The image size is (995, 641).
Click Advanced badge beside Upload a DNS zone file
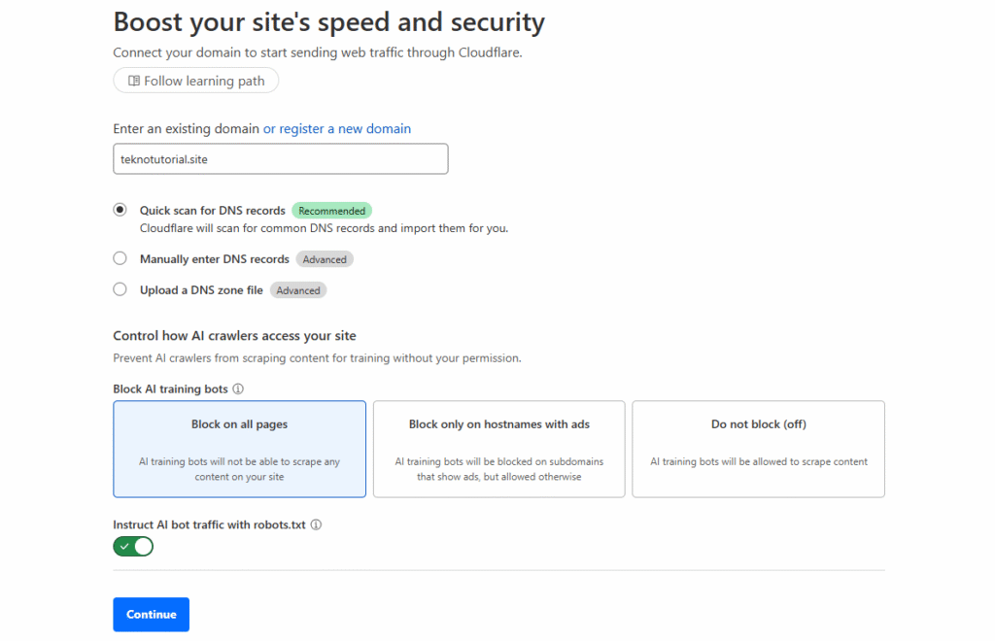[298, 290]
